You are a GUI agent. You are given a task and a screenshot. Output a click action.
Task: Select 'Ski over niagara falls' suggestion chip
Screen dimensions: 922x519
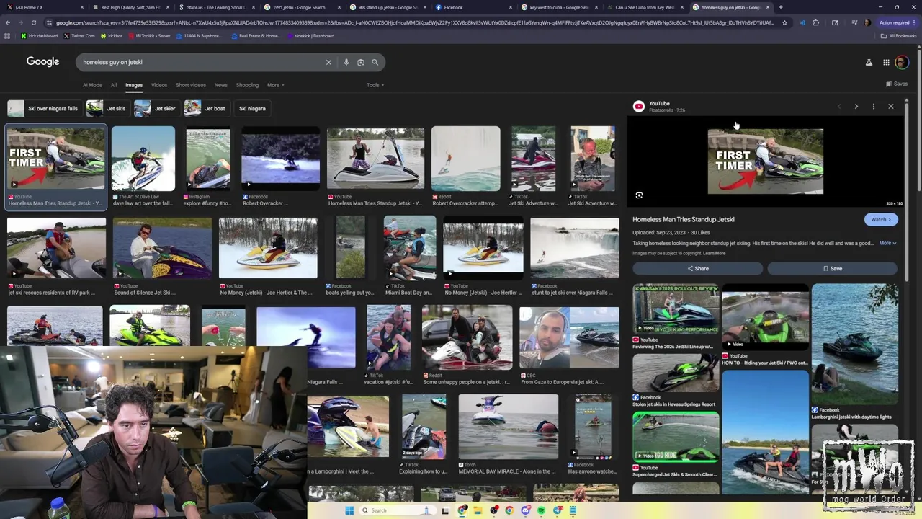[x=43, y=108]
